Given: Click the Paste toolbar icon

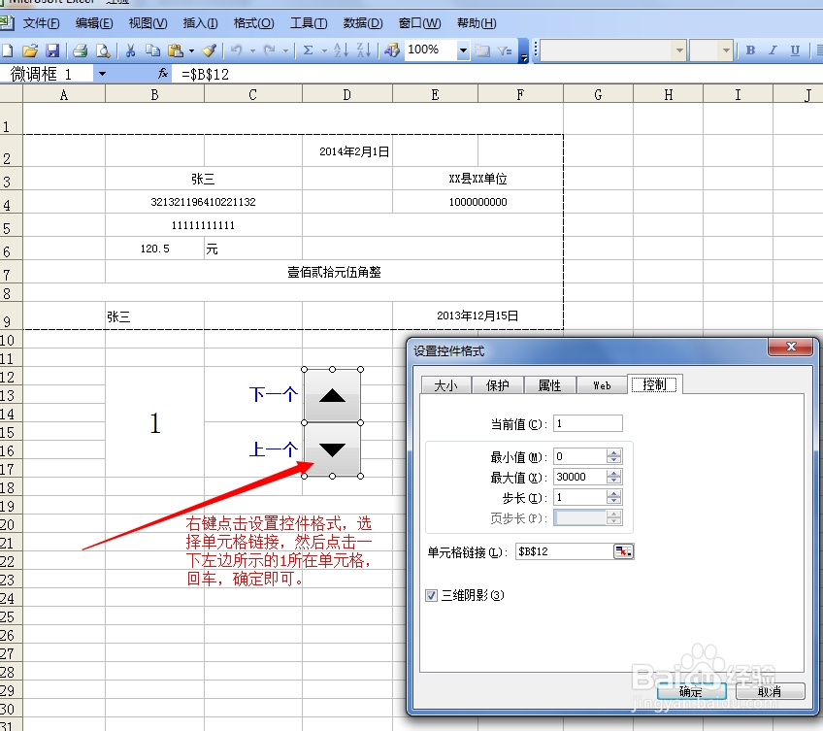Looking at the screenshot, I should (x=174, y=51).
